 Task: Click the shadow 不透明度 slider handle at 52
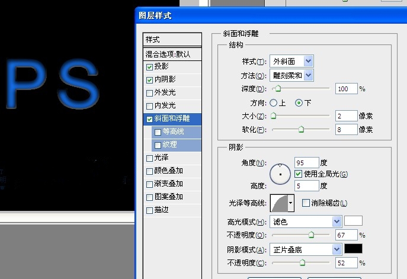click(302, 262)
